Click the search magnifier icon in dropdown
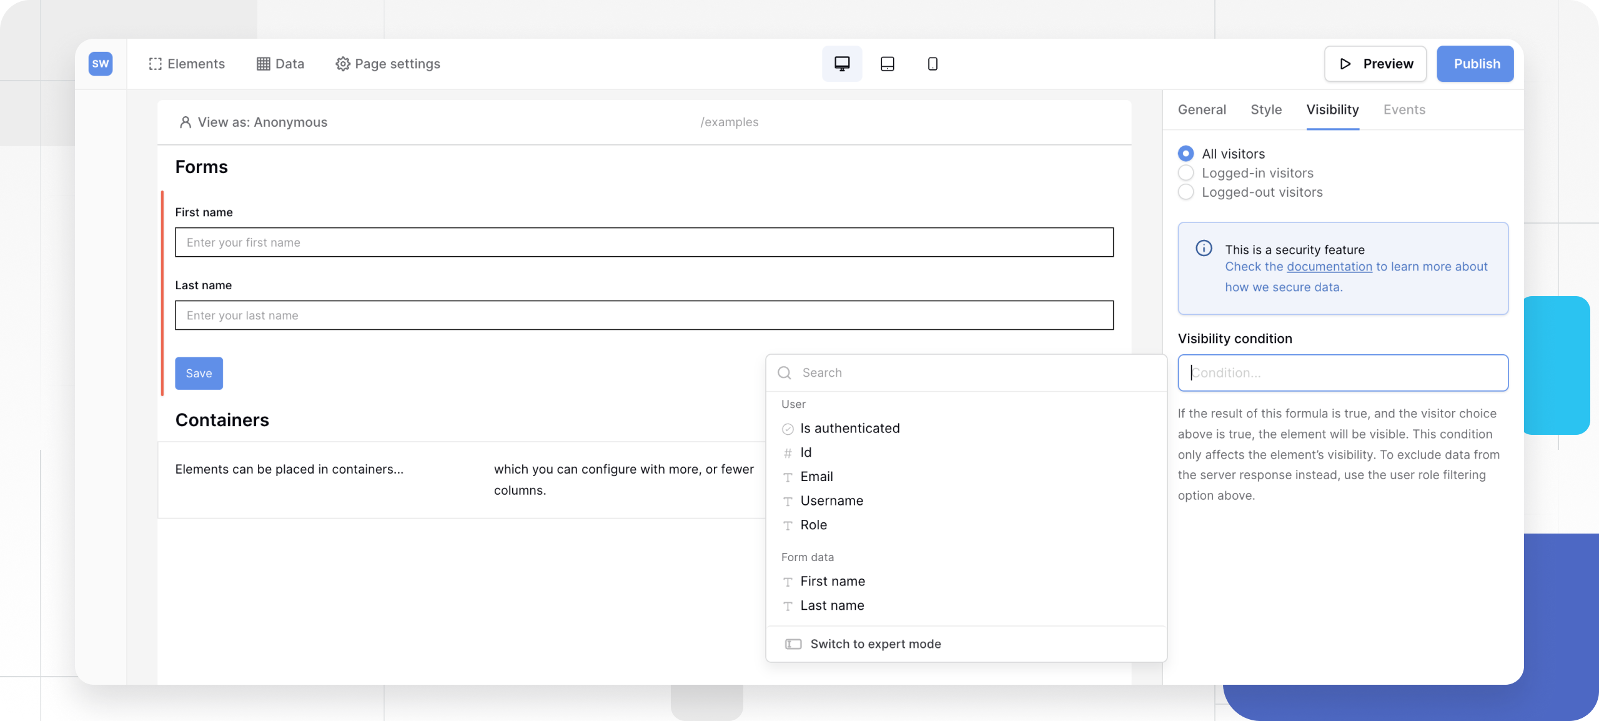Image resolution: width=1599 pixels, height=721 pixels. coord(785,373)
